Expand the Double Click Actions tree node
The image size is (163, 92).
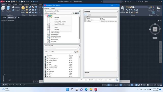(47, 38)
